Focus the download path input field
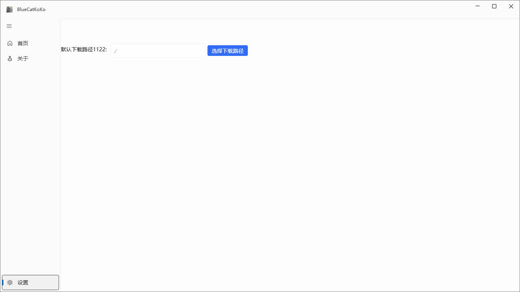520x292 pixels. (158, 51)
